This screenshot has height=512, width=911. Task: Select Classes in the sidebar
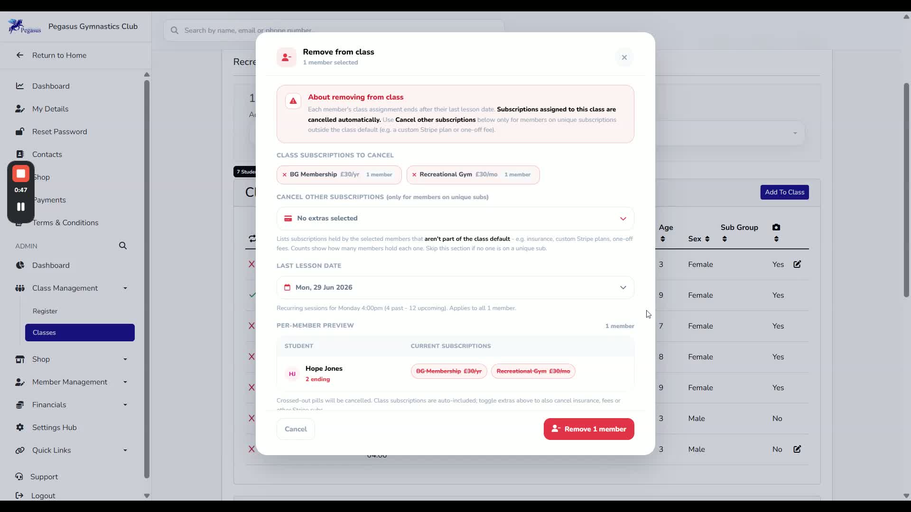point(80,332)
